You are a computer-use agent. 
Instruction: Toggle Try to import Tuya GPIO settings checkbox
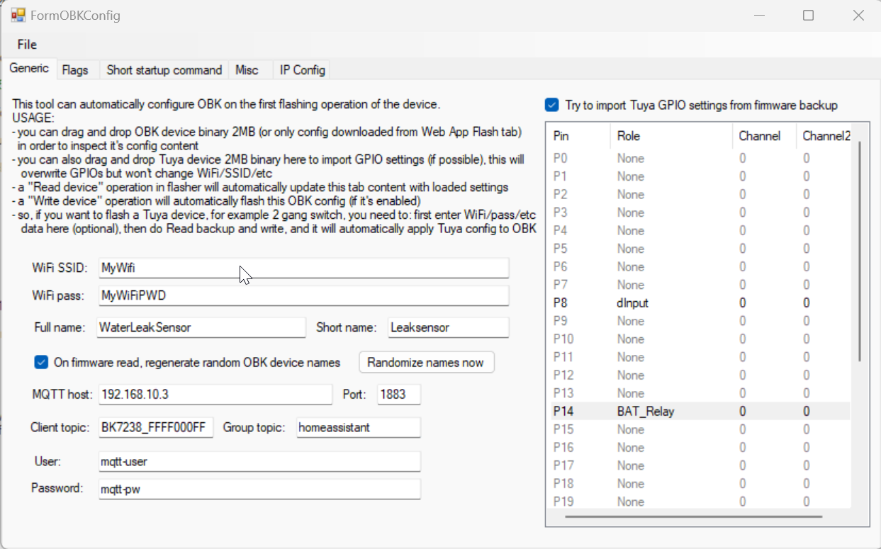click(552, 106)
